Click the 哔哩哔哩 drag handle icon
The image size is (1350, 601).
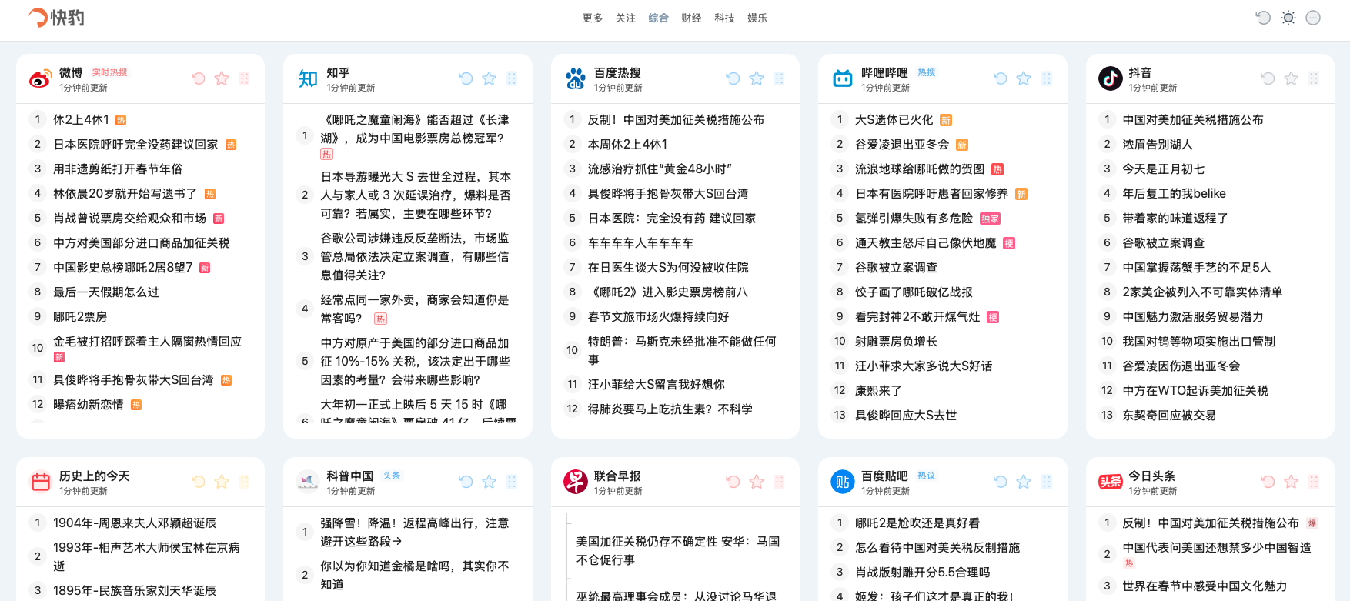coord(1047,78)
